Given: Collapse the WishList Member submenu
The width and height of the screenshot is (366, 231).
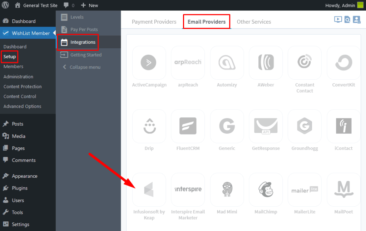Looking at the screenshot, I should (x=89, y=67).
